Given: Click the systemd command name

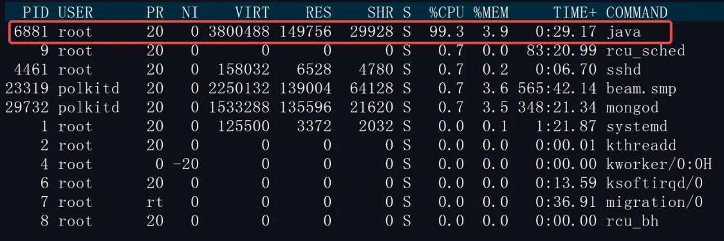Looking at the screenshot, I should (x=636, y=127).
